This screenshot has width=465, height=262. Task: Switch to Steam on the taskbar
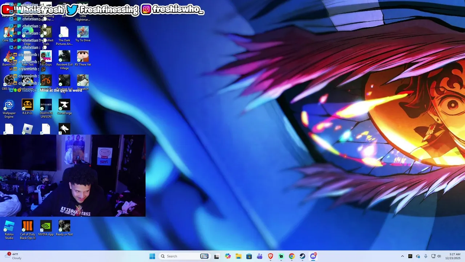click(x=302, y=256)
